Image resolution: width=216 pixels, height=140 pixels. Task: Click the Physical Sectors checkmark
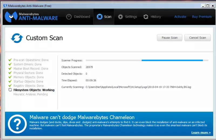(10, 73)
